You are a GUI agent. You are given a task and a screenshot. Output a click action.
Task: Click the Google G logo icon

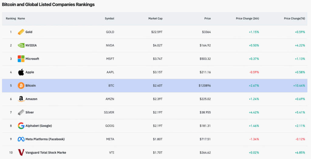(x=21, y=126)
